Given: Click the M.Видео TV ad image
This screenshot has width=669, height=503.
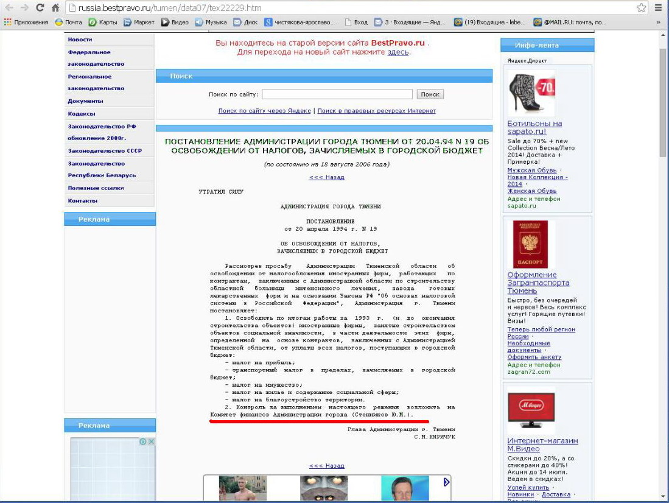Looking at the screenshot, I should (x=531, y=410).
